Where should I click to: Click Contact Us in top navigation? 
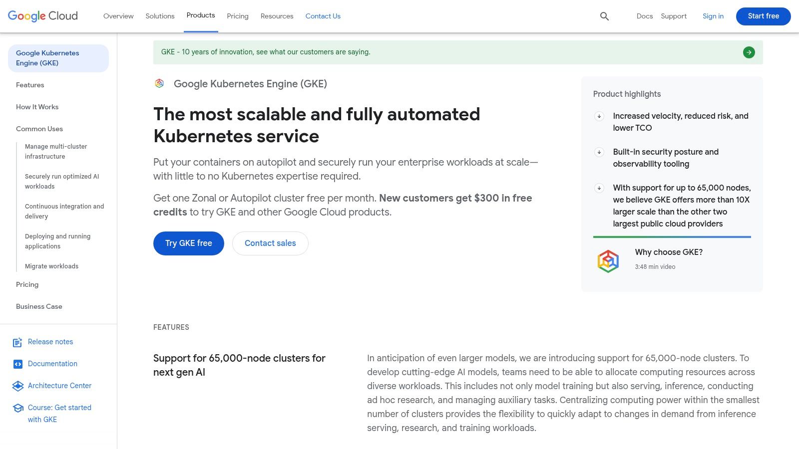point(323,16)
